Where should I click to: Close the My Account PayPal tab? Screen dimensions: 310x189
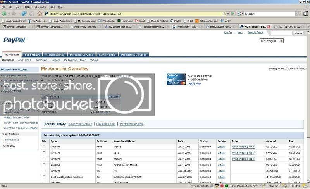coord(269,26)
